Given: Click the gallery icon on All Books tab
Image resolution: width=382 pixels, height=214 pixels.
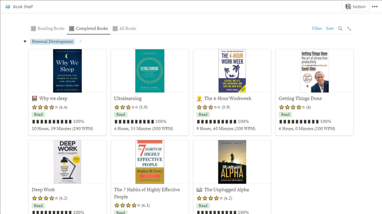Looking at the screenshot, I should (115, 29).
